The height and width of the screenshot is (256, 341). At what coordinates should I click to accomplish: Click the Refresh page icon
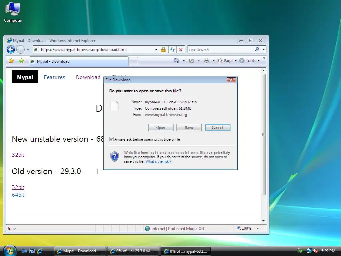[172, 50]
